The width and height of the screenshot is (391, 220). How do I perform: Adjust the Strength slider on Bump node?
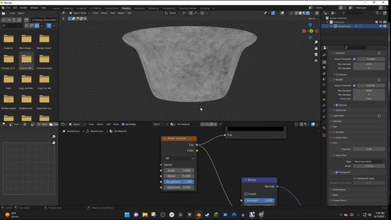[x=259, y=200]
